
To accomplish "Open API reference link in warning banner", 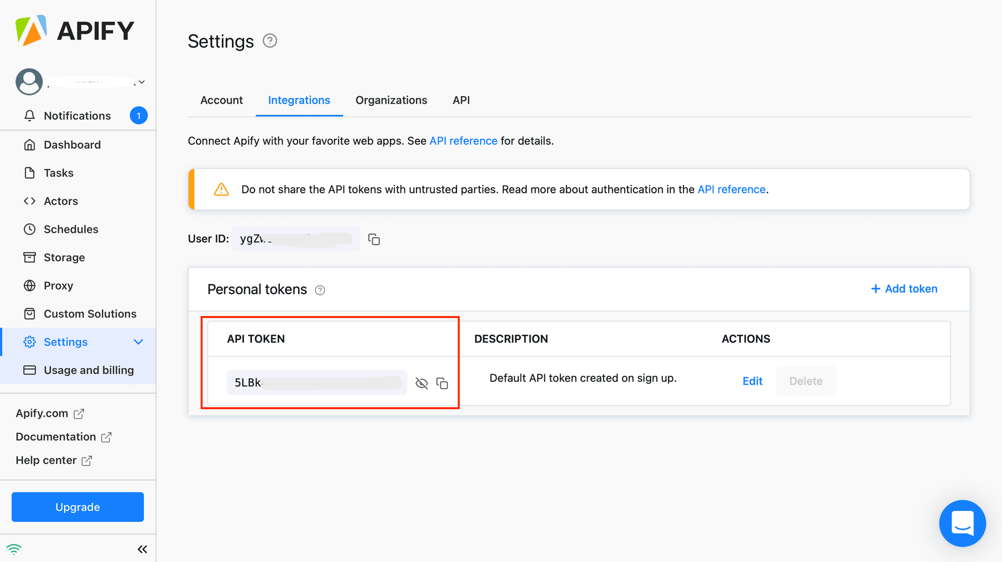I will coord(731,189).
